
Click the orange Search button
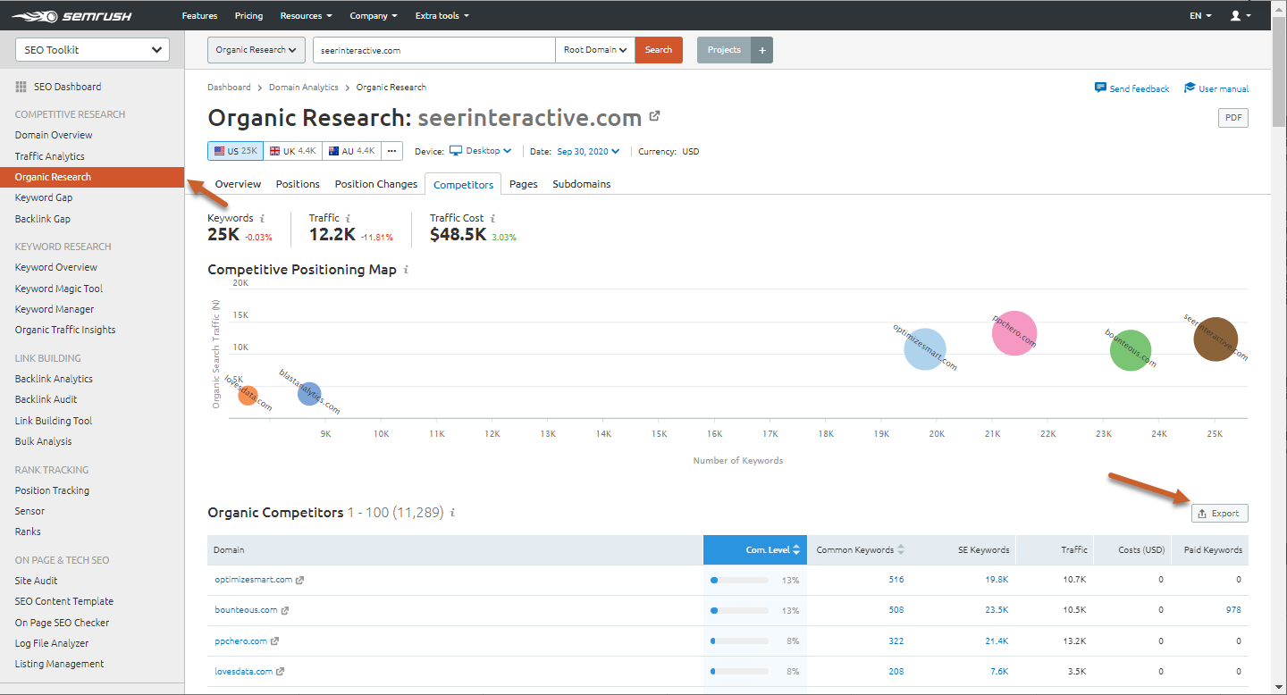[x=659, y=50]
